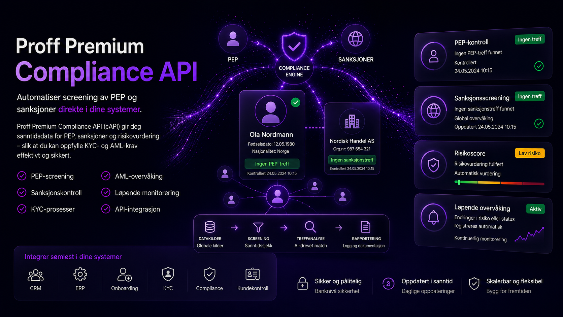Click the "Compliance API" purple heading
The image size is (563, 317).
(x=106, y=71)
